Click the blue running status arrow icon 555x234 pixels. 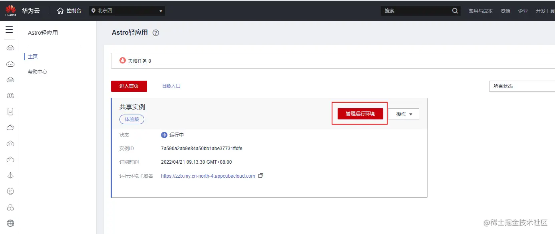click(164, 135)
